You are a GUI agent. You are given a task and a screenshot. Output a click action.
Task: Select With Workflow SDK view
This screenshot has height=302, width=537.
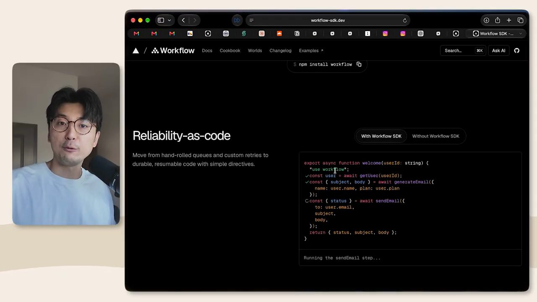pos(381,136)
